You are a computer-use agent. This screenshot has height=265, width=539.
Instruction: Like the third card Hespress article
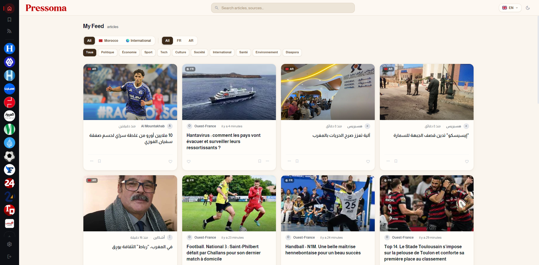pyautogui.click(x=368, y=162)
